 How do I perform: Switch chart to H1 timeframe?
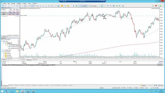(40, 6)
